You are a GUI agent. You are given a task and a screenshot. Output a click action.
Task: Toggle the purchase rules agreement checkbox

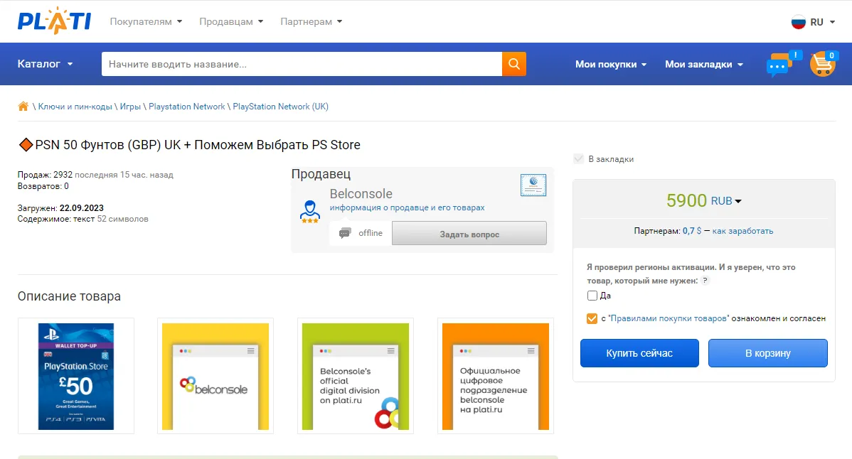click(592, 318)
